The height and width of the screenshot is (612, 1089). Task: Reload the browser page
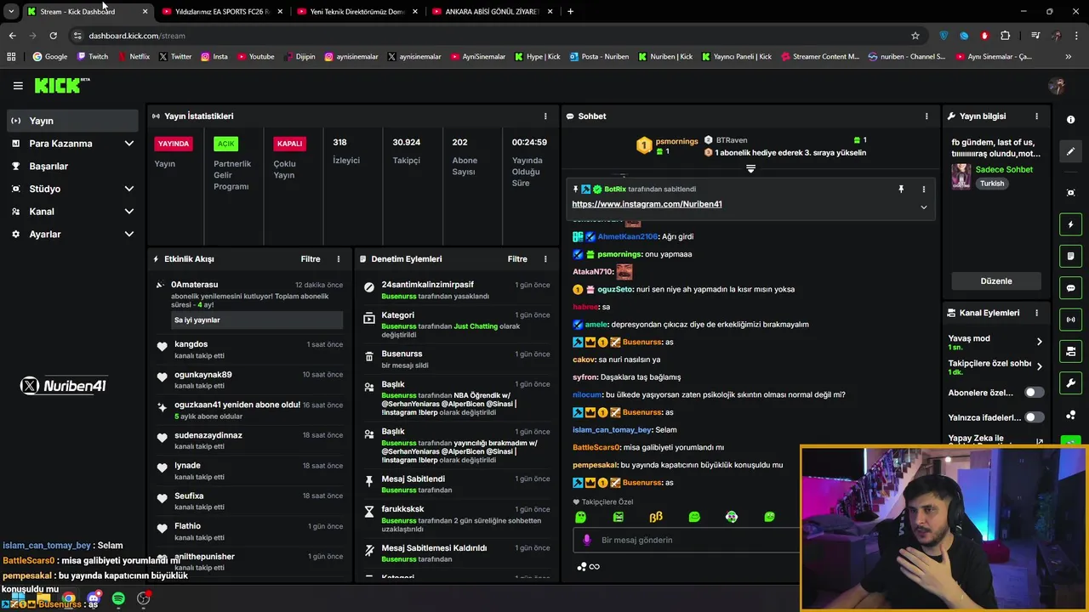[53, 36]
